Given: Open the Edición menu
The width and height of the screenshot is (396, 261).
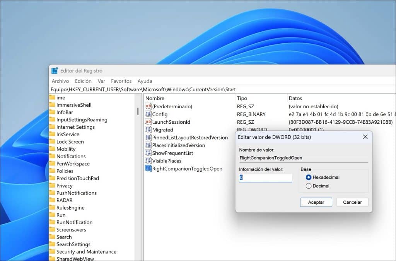Looking at the screenshot, I should coord(83,81).
